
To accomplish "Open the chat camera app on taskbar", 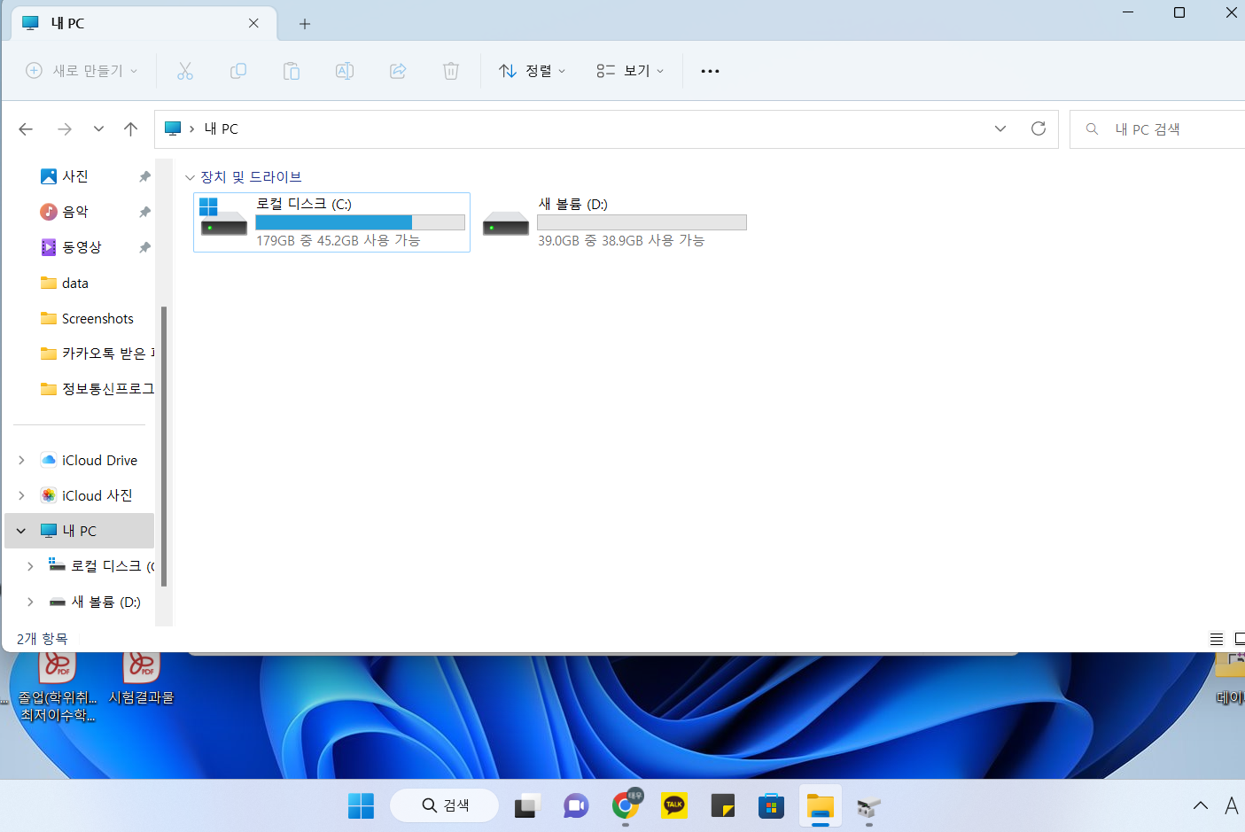I will [576, 806].
